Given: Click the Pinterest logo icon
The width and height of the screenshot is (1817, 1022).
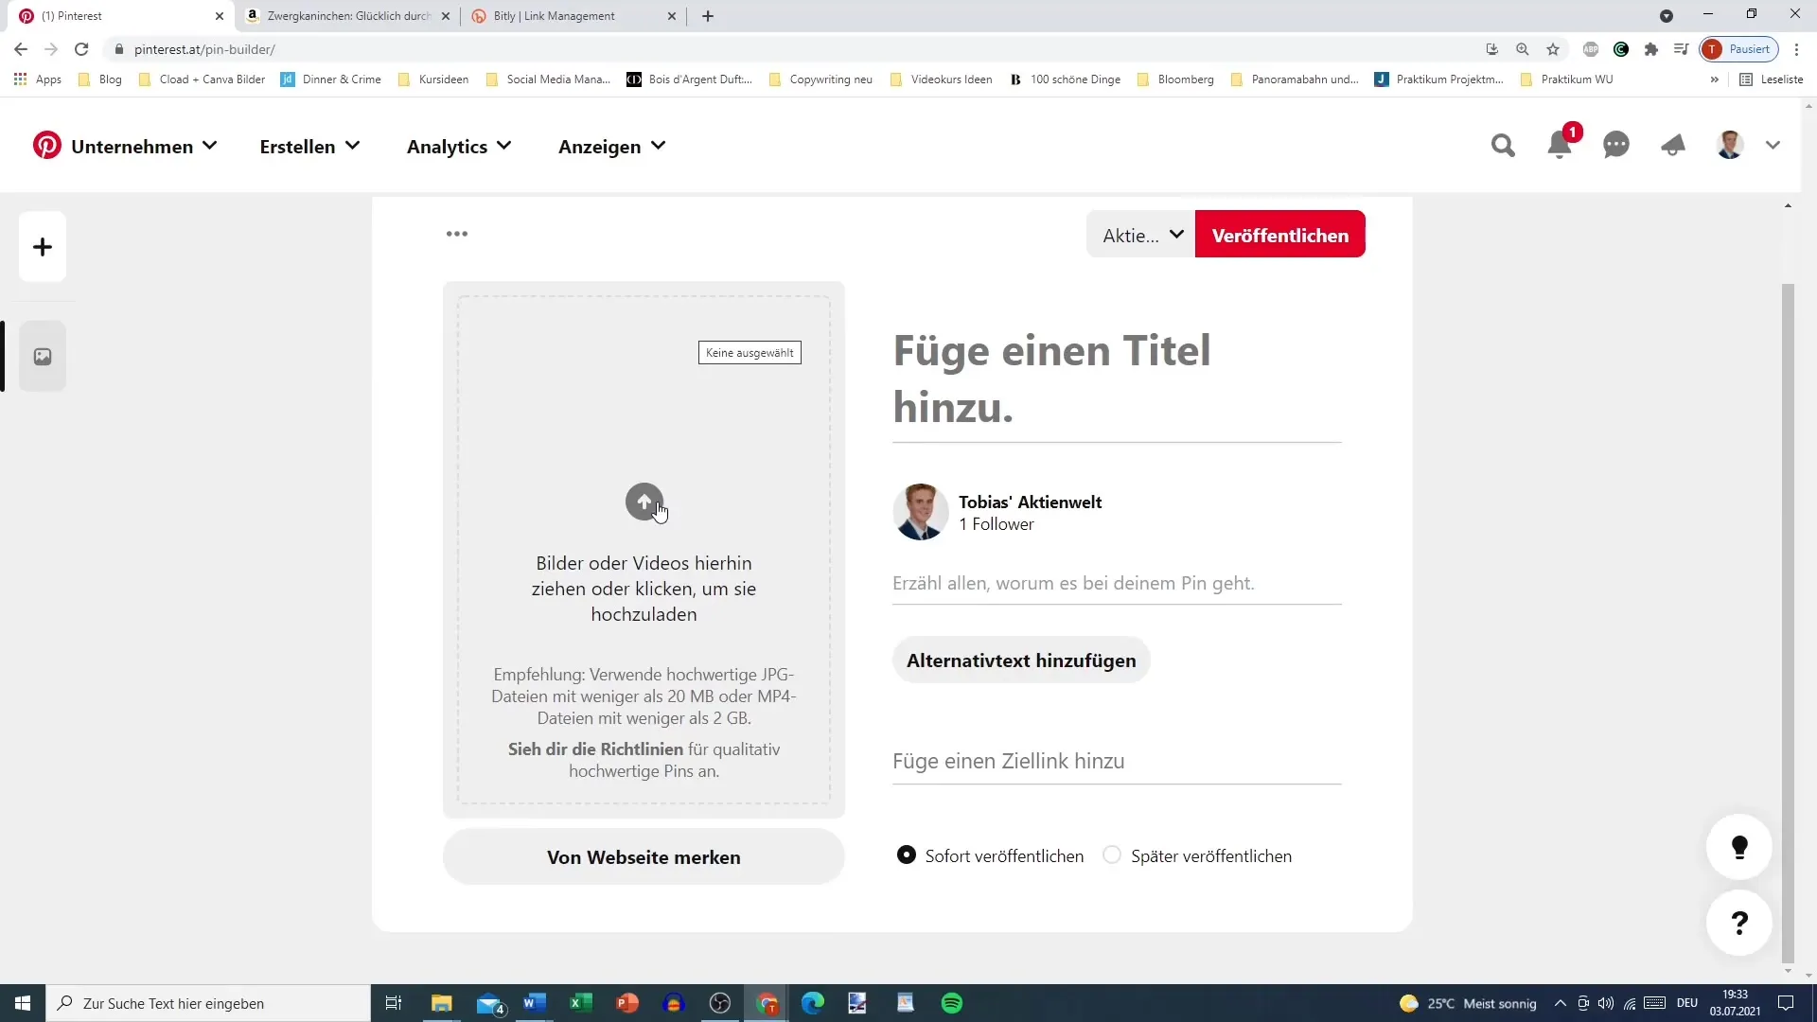Looking at the screenshot, I should [46, 146].
